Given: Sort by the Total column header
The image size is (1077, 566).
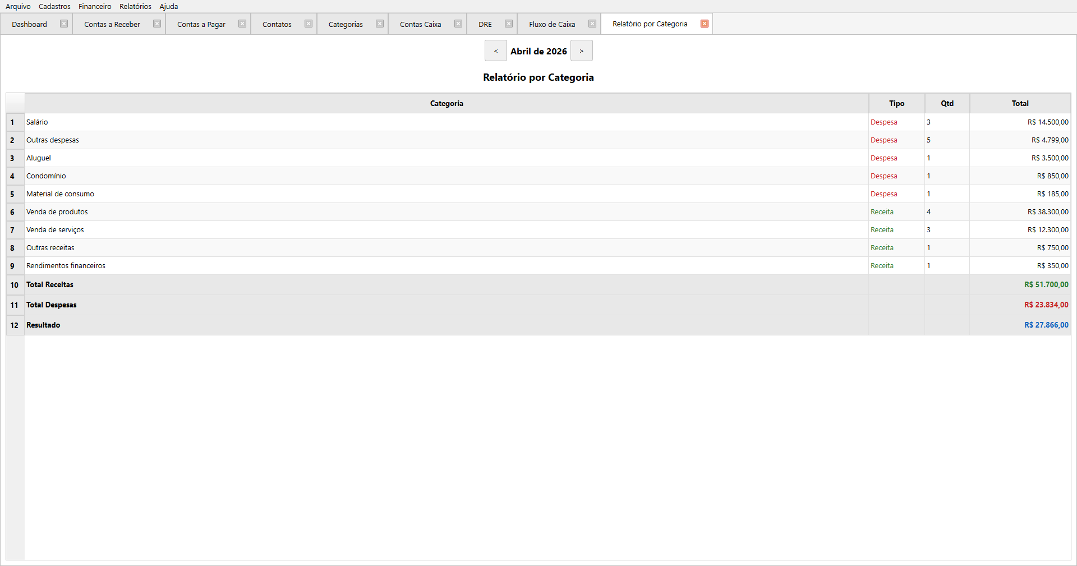Looking at the screenshot, I should pyautogui.click(x=1020, y=104).
